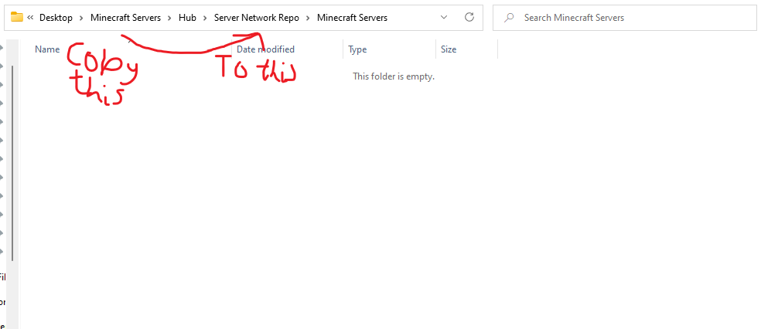Sort files by Size column
Screen dimensions: 761x329
[x=449, y=49]
